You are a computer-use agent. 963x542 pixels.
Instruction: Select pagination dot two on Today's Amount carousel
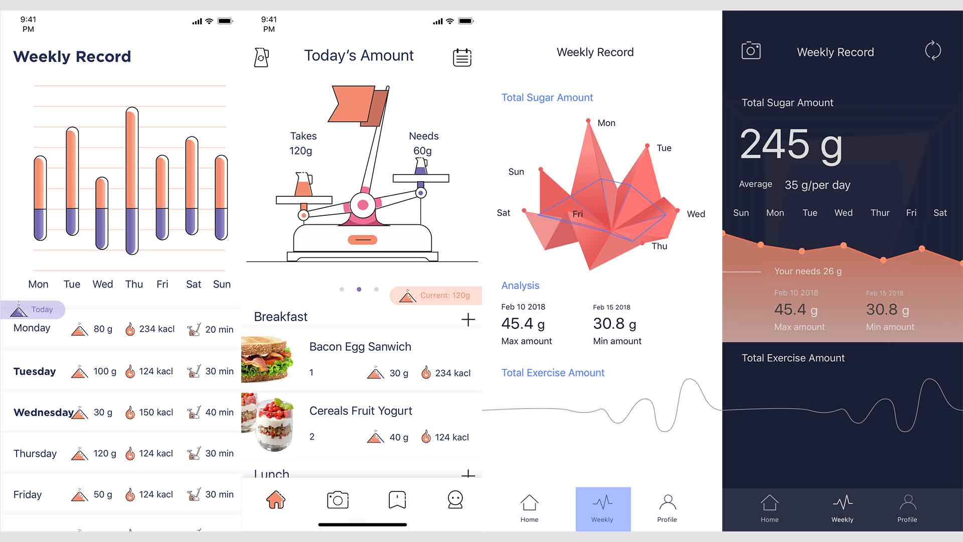point(359,289)
